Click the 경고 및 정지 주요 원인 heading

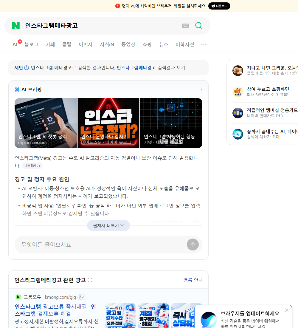[x=42, y=179]
